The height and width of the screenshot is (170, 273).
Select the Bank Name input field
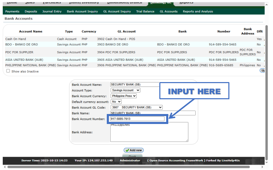(x=153, y=113)
